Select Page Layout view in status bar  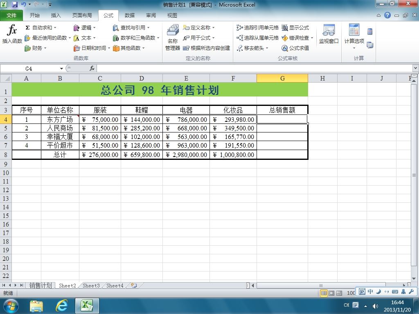point(331,293)
